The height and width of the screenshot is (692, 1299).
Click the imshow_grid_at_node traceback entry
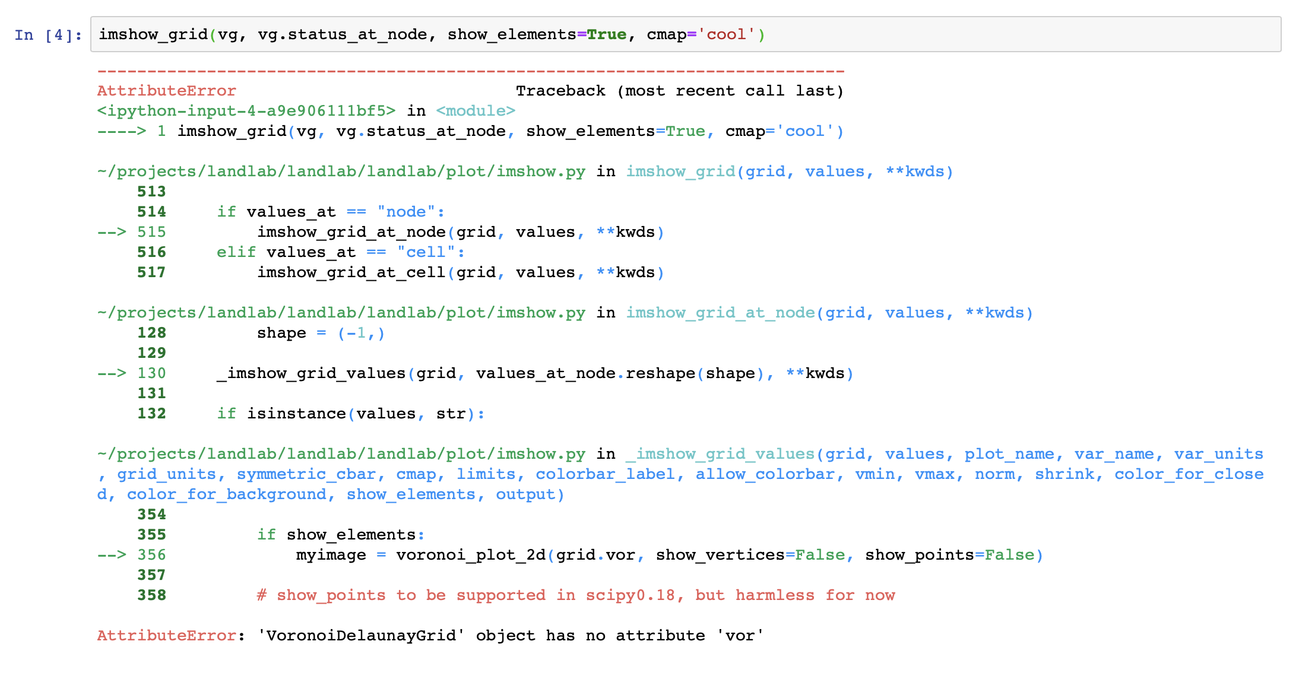pyautogui.click(x=720, y=312)
